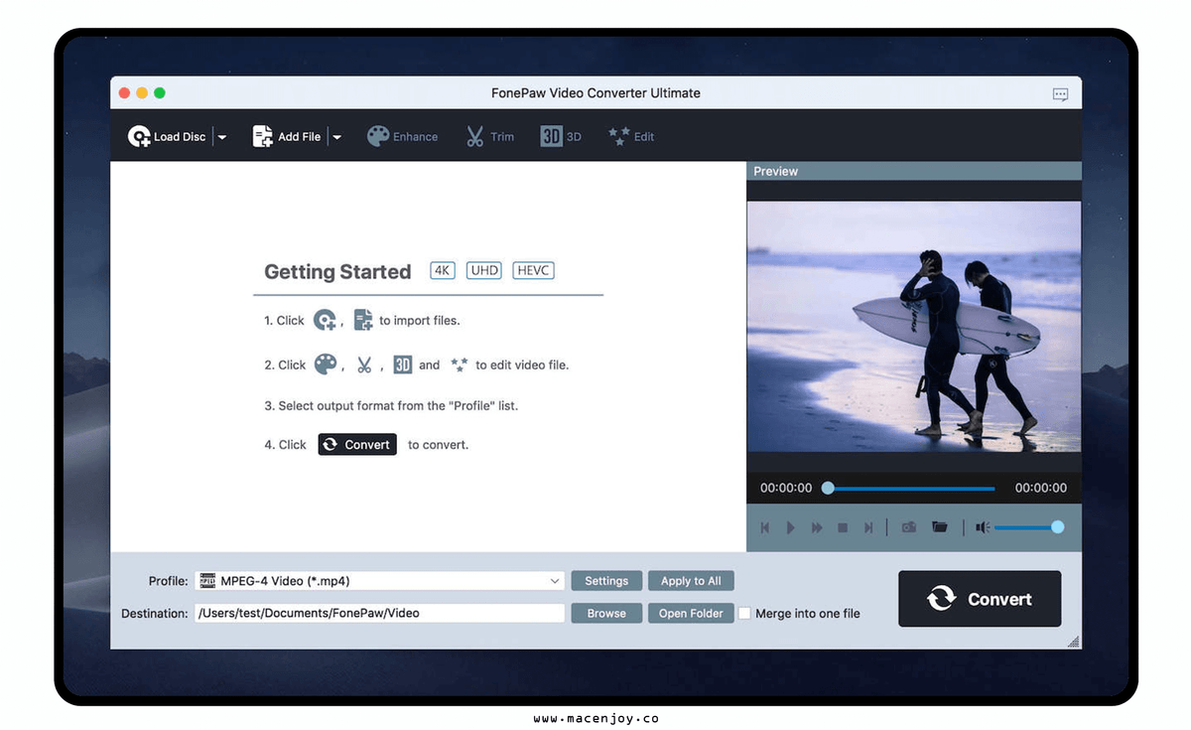Click the UHD badge

(x=484, y=270)
